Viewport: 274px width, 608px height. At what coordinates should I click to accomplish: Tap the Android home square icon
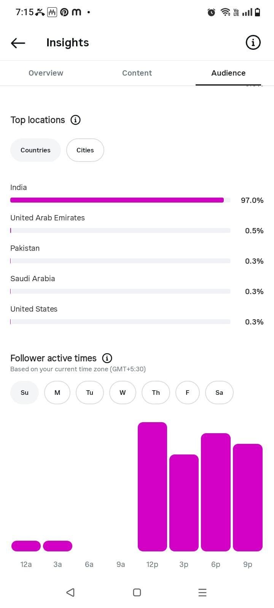click(x=137, y=592)
